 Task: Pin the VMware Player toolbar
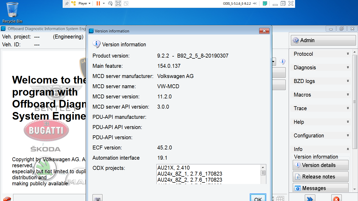pyautogui.click(x=67, y=3)
